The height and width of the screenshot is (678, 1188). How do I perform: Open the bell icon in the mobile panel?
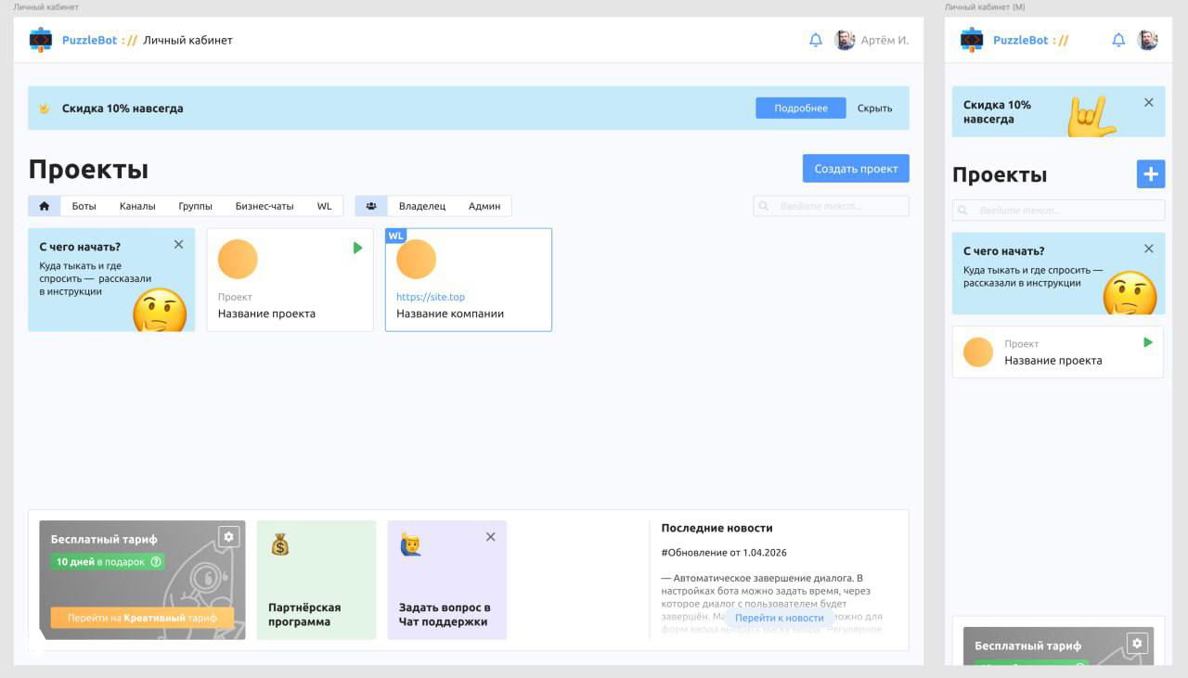pos(1118,40)
